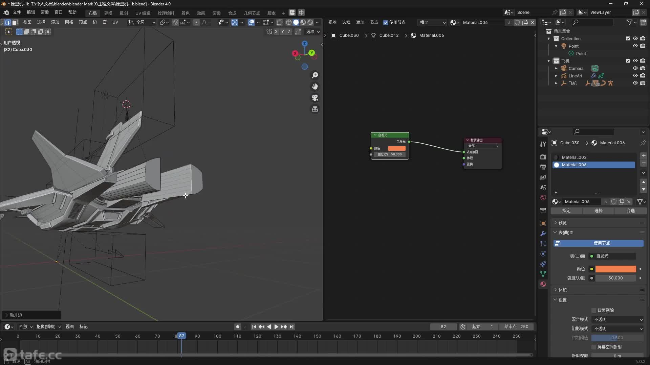Image resolution: width=650 pixels, height=365 pixels.
Task: Remove material slot with minus button
Action: coord(644,163)
